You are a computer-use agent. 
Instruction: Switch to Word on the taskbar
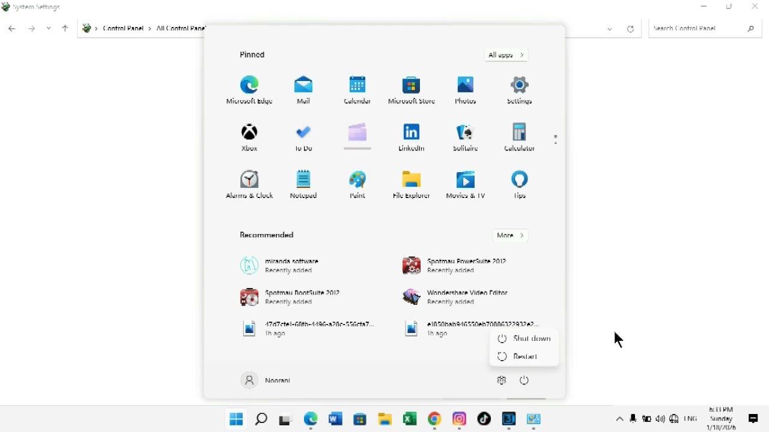point(335,419)
